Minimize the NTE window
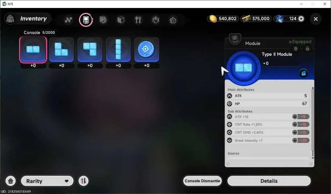331x194 pixels. coord(301,4)
